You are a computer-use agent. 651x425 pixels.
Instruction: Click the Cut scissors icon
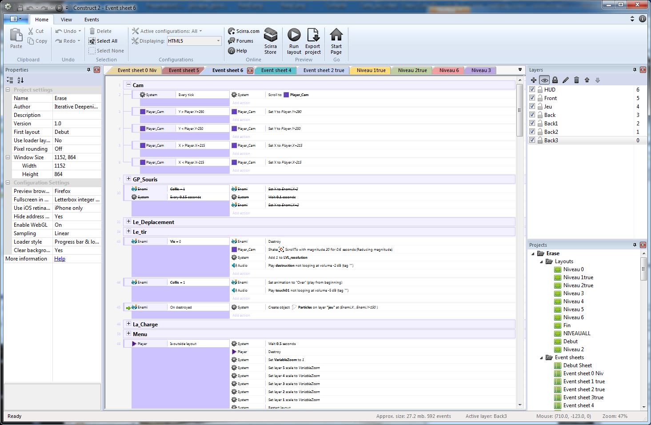tap(31, 31)
